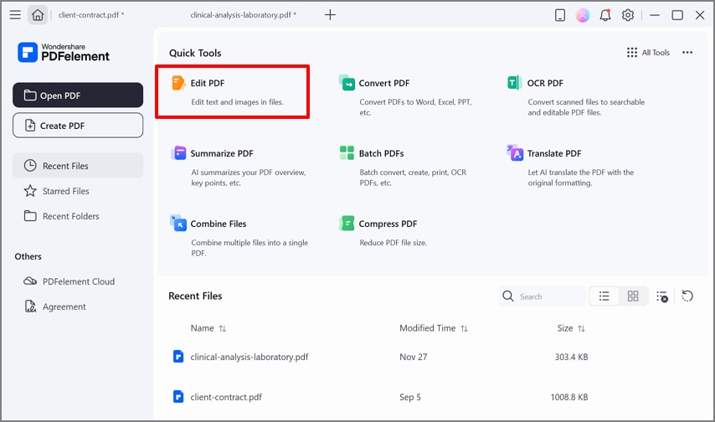The image size is (715, 422).
Task: Click the Create PDF button
Action: (x=78, y=126)
